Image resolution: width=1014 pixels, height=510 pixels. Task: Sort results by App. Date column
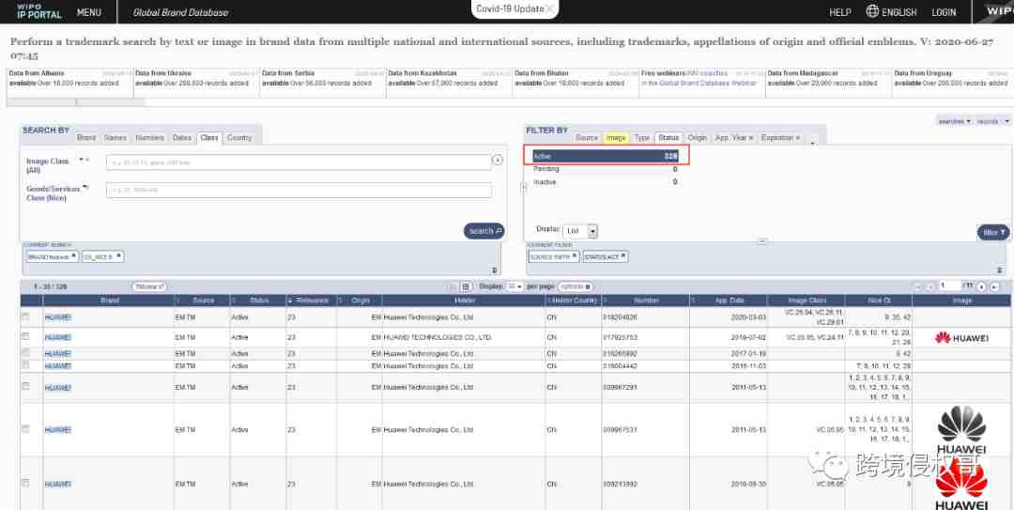click(729, 301)
